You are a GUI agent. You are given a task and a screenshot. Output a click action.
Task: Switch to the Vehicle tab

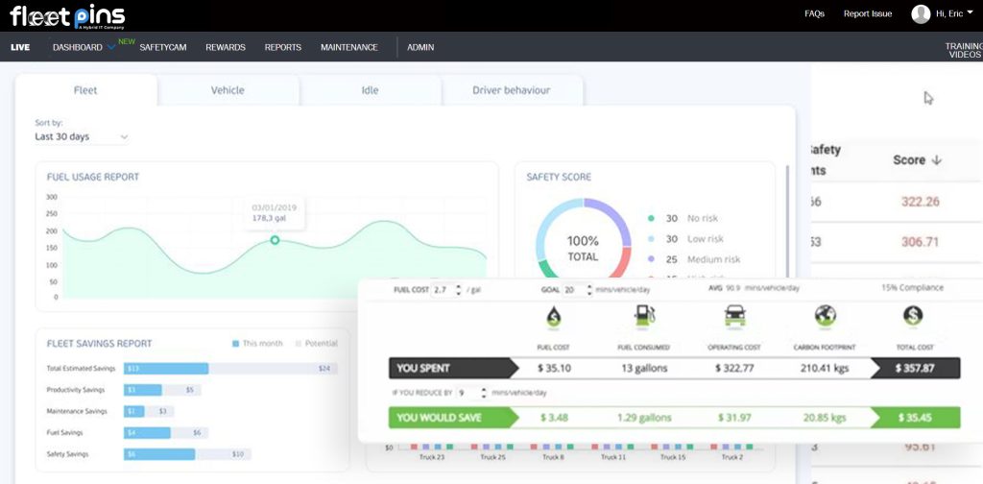point(228,90)
